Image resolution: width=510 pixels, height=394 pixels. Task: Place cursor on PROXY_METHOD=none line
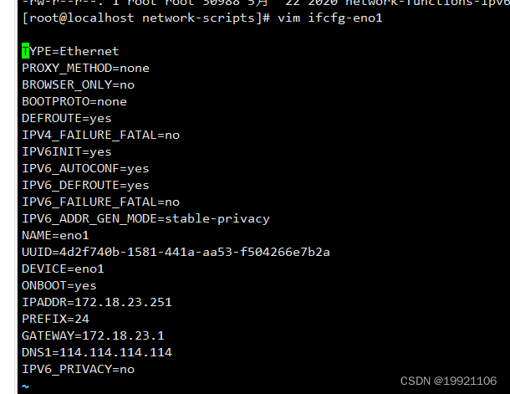85,68
